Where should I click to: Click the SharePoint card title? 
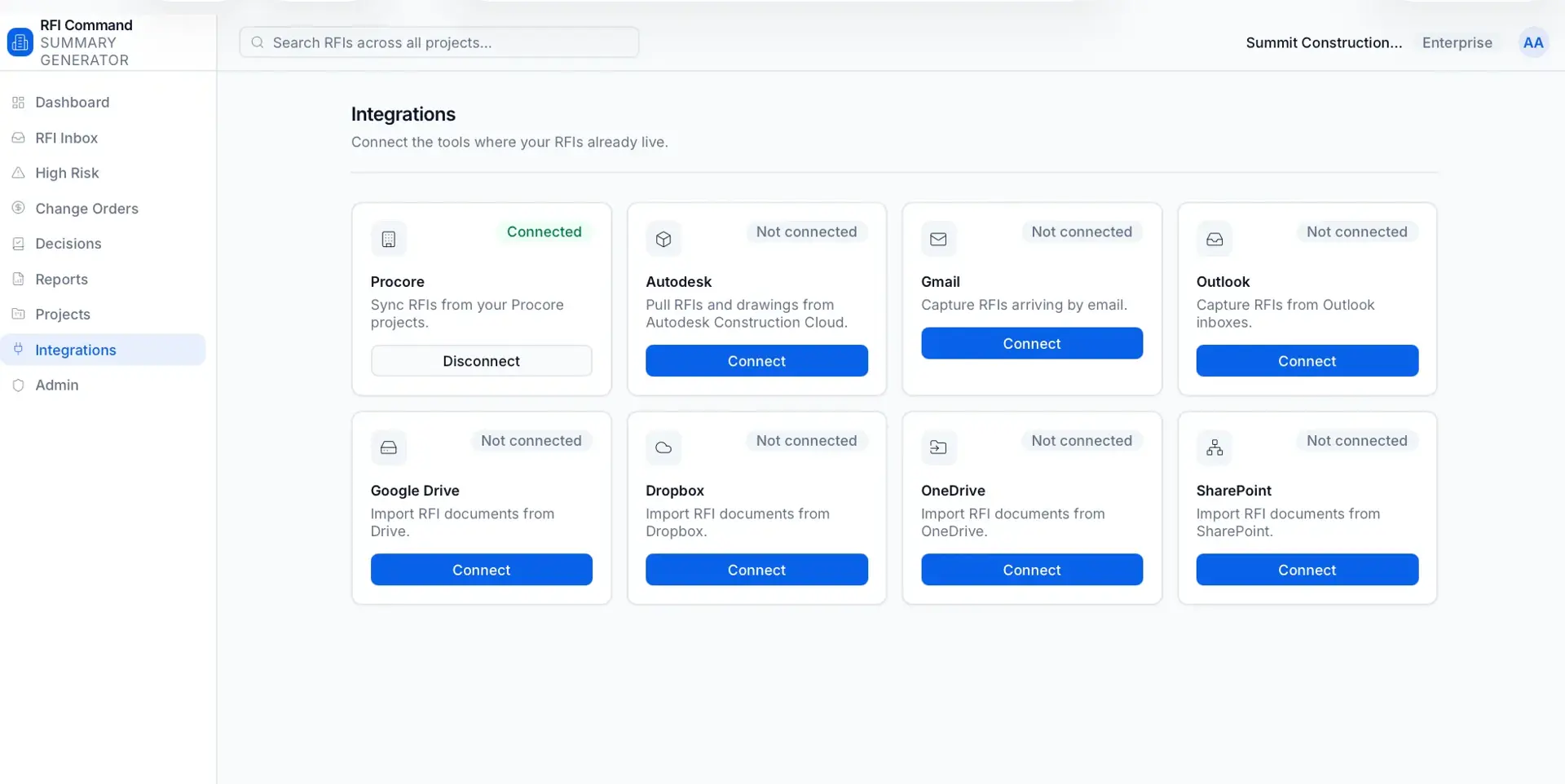click(x=1233, y=491)
